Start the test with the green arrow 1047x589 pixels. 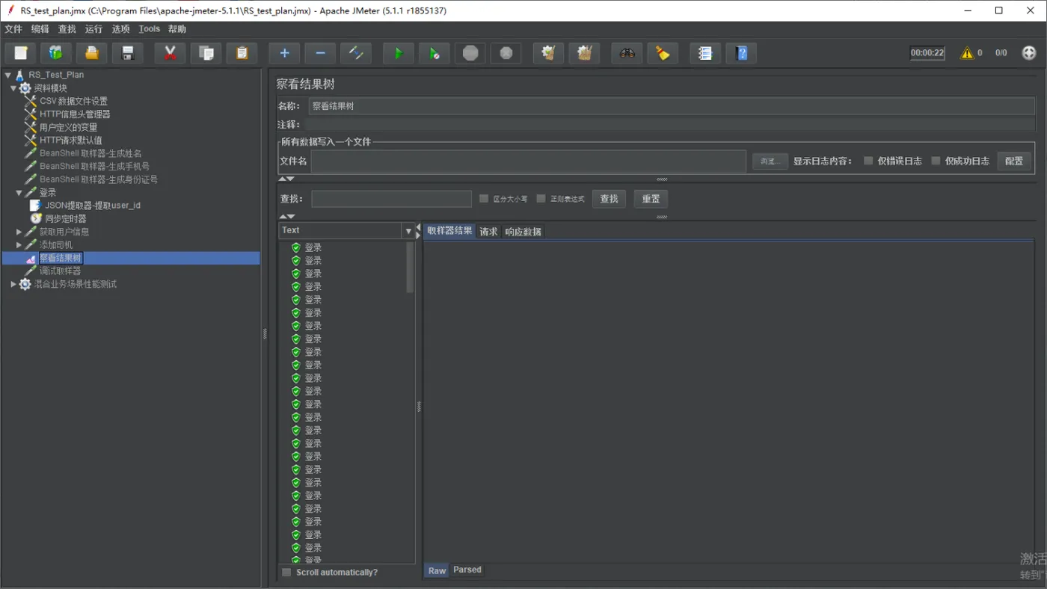[398, 53]
